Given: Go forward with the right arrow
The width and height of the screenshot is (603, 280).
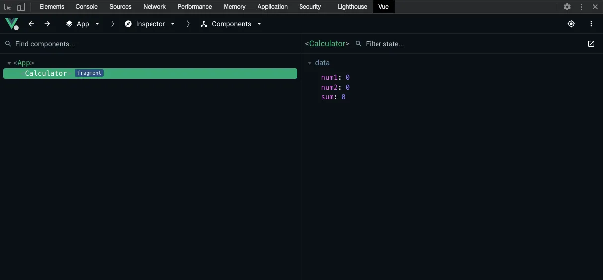Looking at the screenshot, I should pos(47,24).
